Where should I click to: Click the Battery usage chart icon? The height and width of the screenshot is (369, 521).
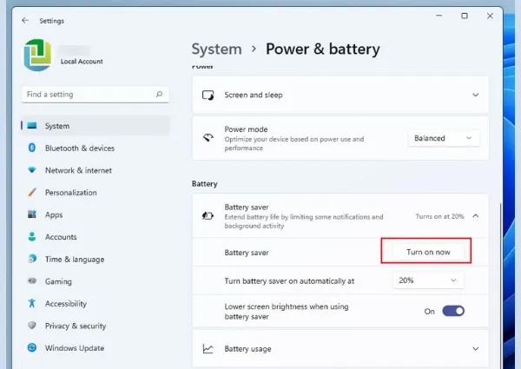[208, 349]
